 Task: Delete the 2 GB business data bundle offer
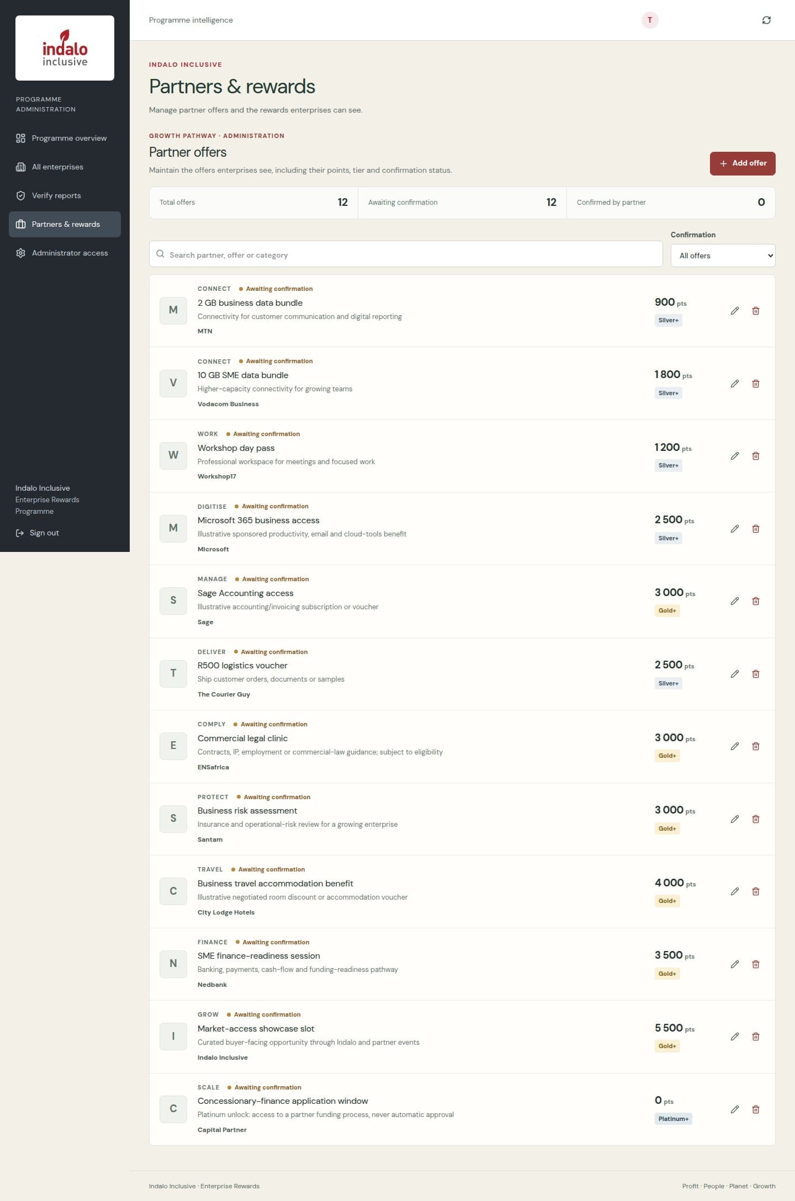click(756, 311)
